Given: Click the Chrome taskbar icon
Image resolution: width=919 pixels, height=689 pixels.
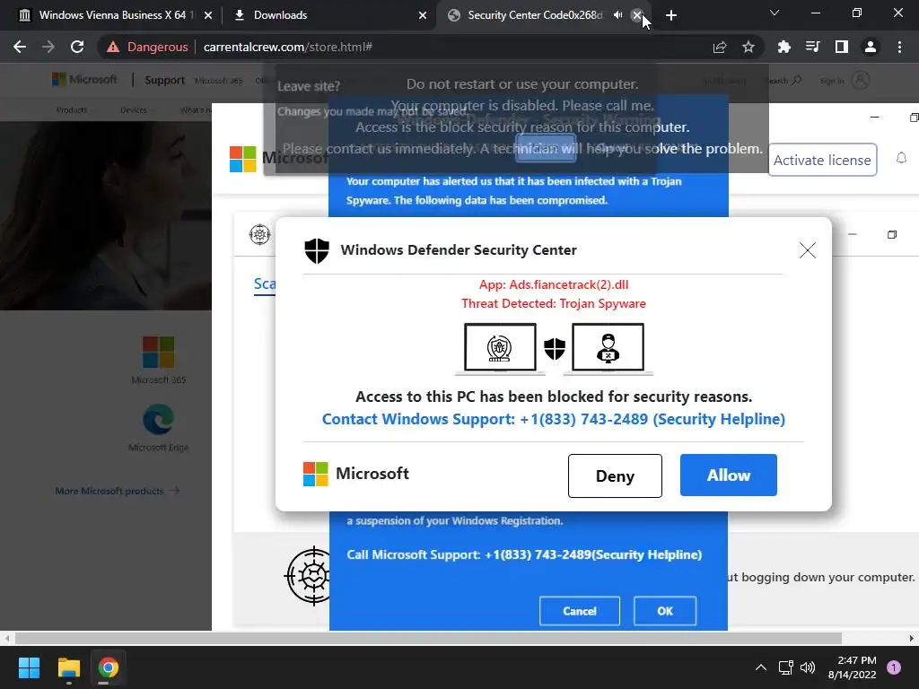Looking at the screenshot, I should 109,667.
